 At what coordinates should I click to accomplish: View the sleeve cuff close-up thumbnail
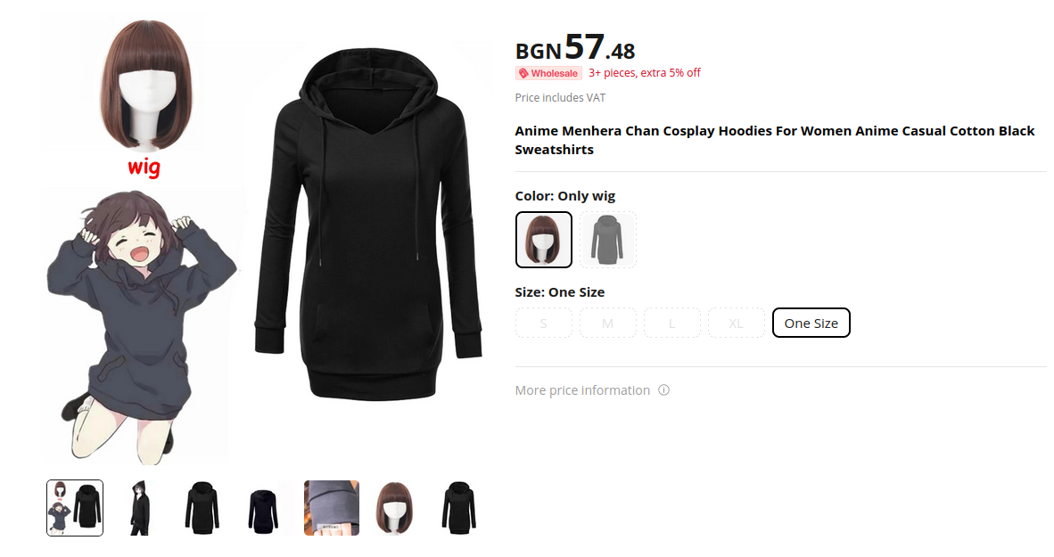coord(332,508)
